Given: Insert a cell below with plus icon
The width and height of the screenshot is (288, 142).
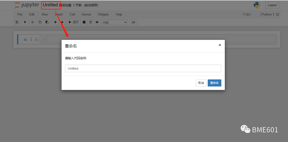Looking at the screenshot, I should (x=25, y=22).
